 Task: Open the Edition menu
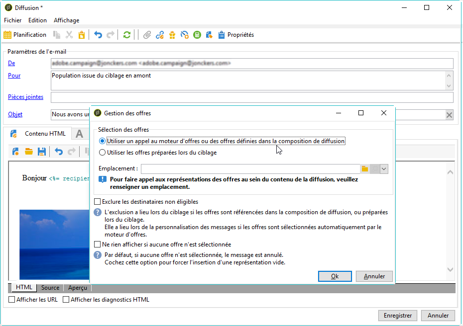click(37, 20)
